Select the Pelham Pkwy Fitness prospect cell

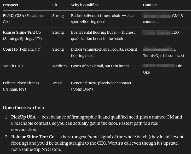(x=21, y=86)
